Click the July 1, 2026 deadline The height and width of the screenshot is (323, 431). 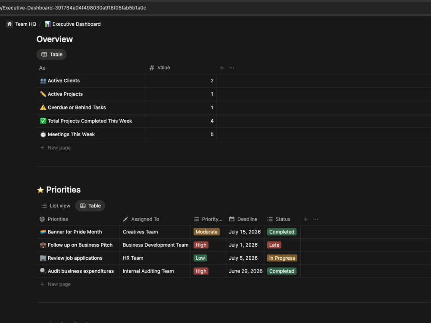[x=243, y=245]
